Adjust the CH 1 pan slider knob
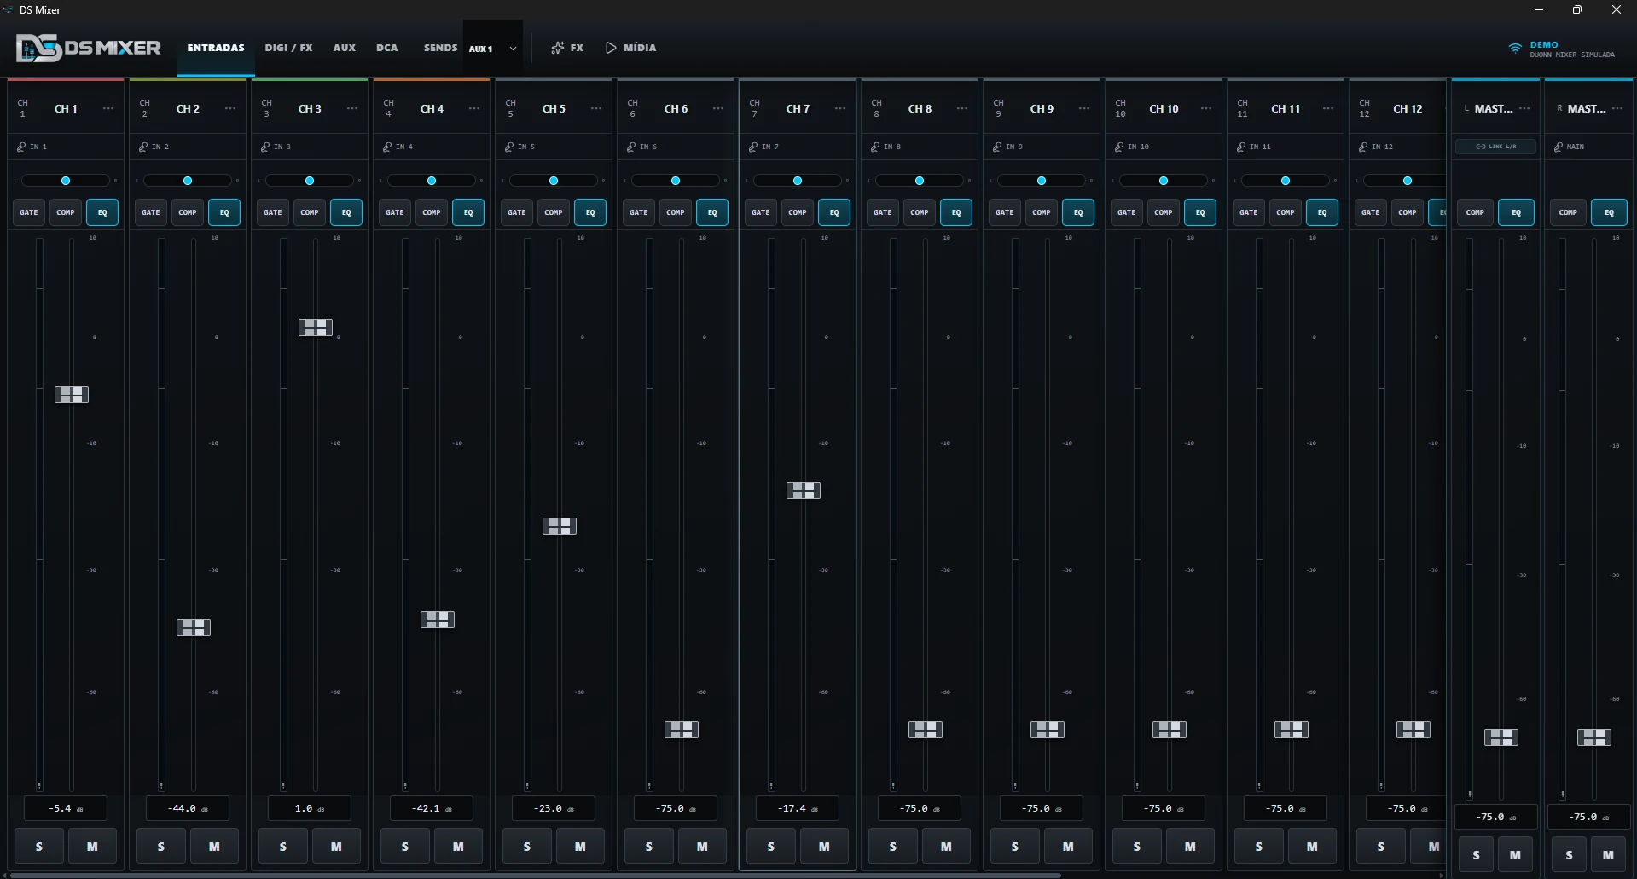 click(66, 181)
